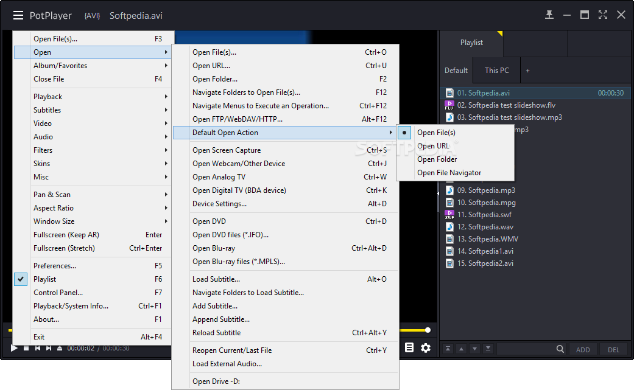Expand the Aspect Ratio submenu

(93, 207)
